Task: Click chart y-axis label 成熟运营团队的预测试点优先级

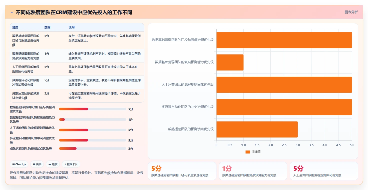Action: [x=191, y=129]
